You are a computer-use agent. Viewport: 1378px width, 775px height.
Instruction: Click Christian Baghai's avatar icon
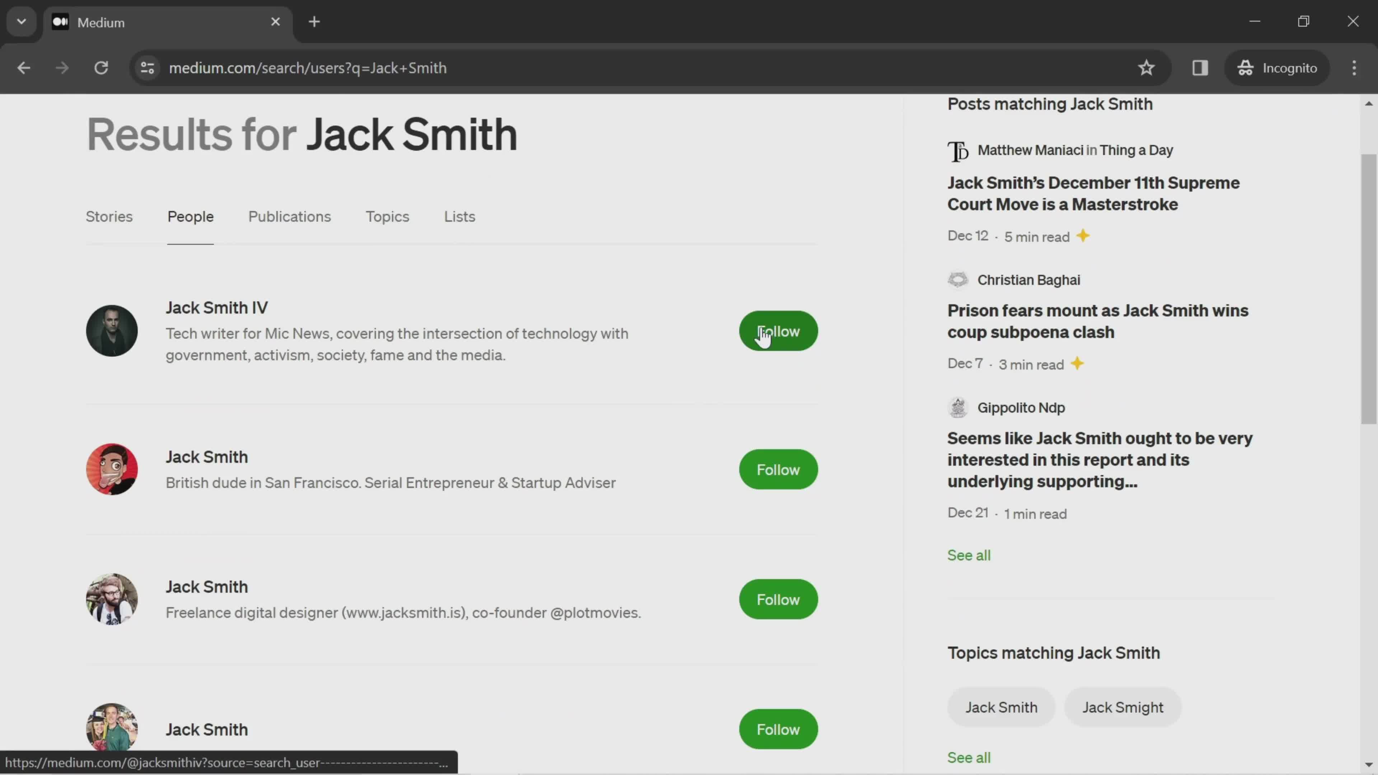click(x=957, y=280)
